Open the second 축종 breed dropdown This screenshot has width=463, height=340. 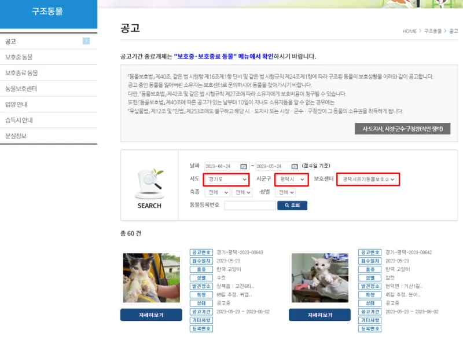click(x=242, y=192)
